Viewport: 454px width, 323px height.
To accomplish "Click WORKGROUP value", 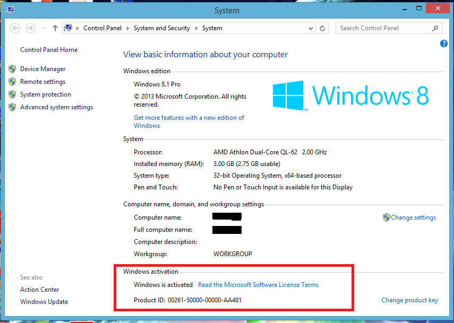I will point(233,254).
